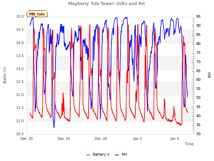The height and width of the screenshot is (161, 214).
Task: Click the 13.5 left axis value
Action: (20, 56)
